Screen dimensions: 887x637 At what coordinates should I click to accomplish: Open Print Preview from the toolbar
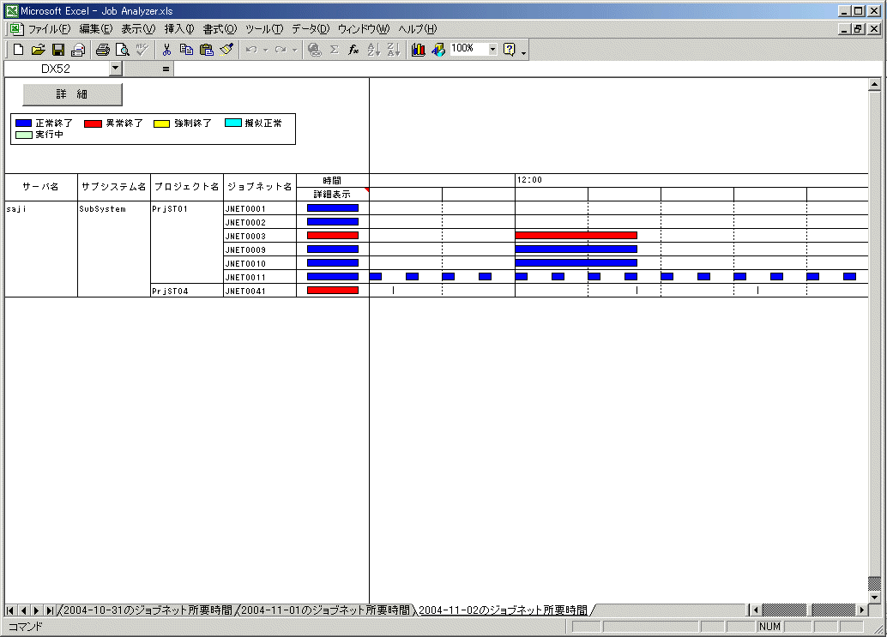122,50
